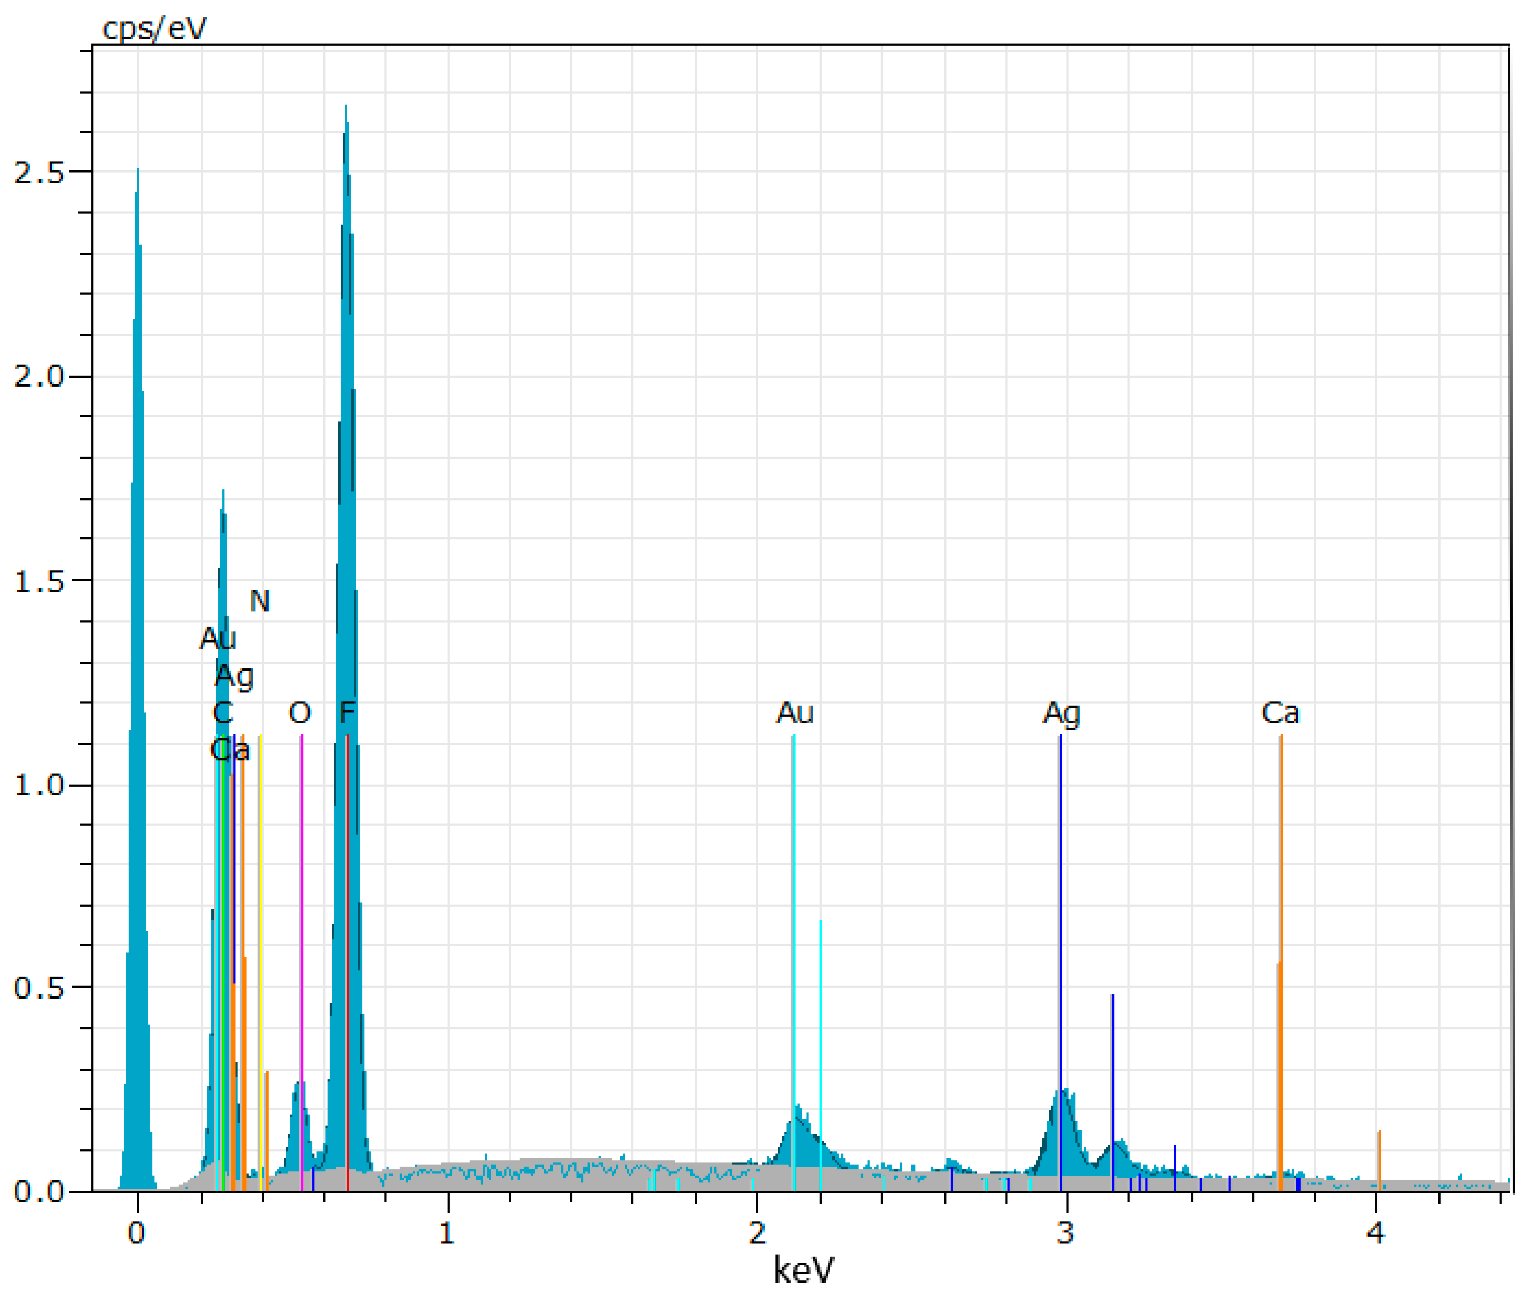Click the tall cyan Au marker line
The height and width of the screenshot is (1296, 1525).
794,918
